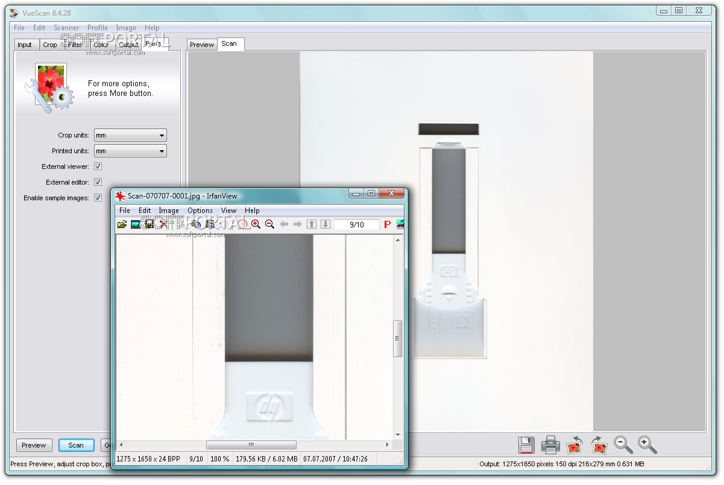
Task: Open the Crop units dropdown
Action: [130, 136]
